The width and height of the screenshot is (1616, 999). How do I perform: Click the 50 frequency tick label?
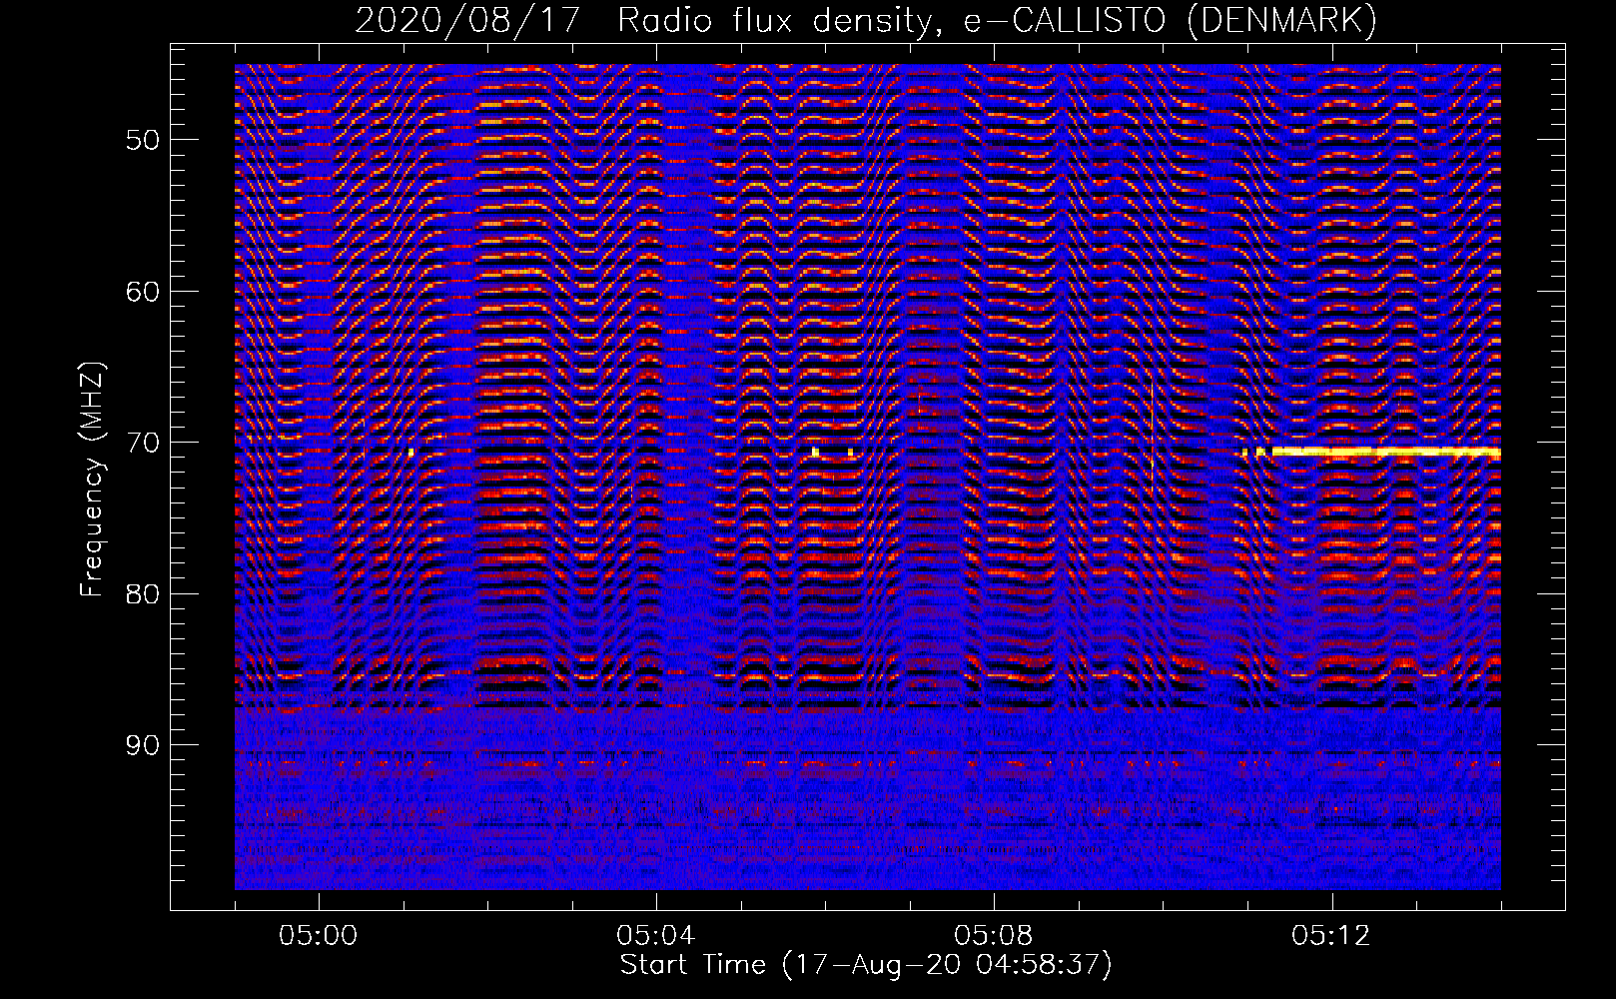point(143,140)
